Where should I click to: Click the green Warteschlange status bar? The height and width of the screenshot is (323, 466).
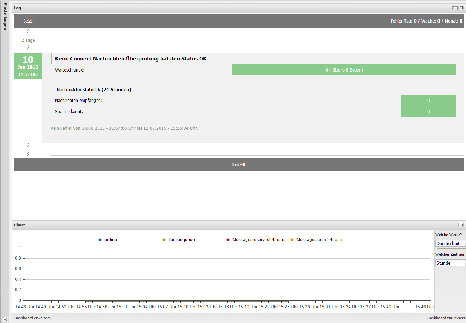344,70
